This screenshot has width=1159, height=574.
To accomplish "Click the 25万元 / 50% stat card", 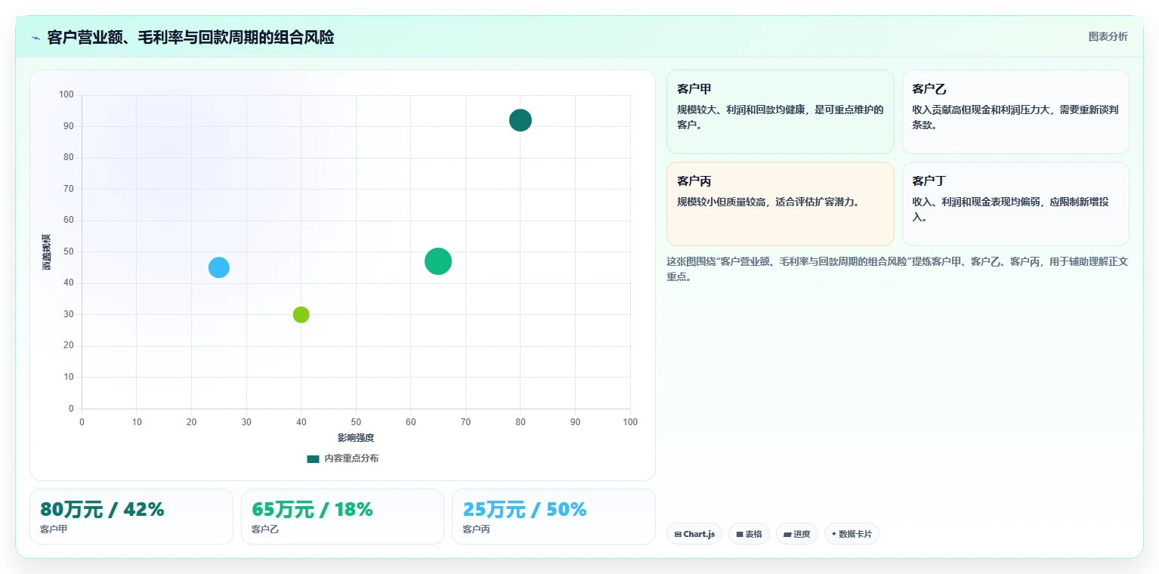I will click(553, 517).
